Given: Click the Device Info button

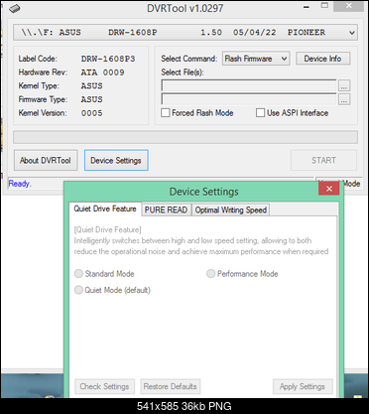Looking at the screenshot, I should [322, 59].
